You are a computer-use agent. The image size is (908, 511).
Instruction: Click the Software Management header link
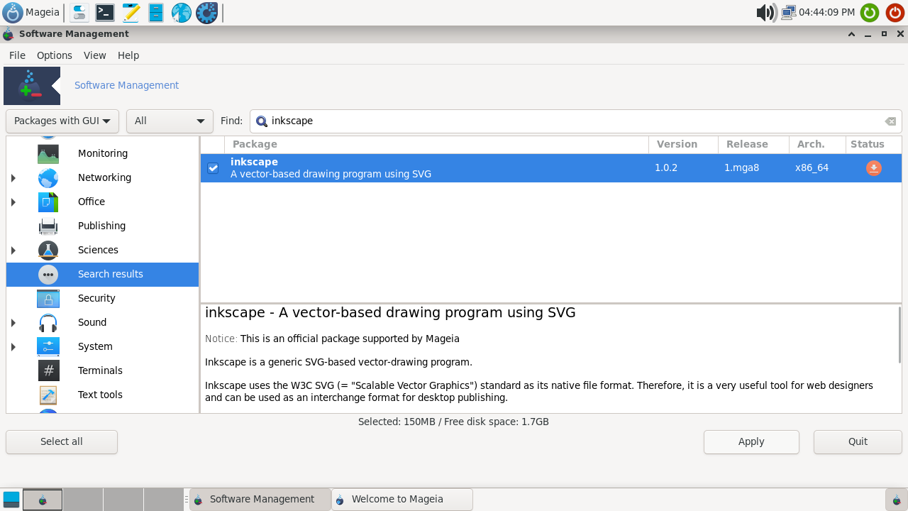pos(126,85)
